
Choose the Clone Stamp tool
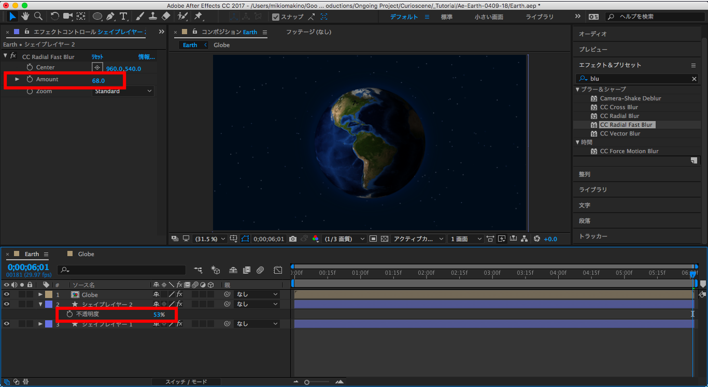pos(153,17)
